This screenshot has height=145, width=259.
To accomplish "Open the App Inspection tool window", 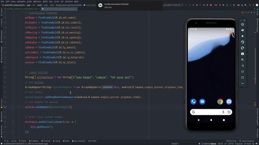I will (x=79, y=141).
